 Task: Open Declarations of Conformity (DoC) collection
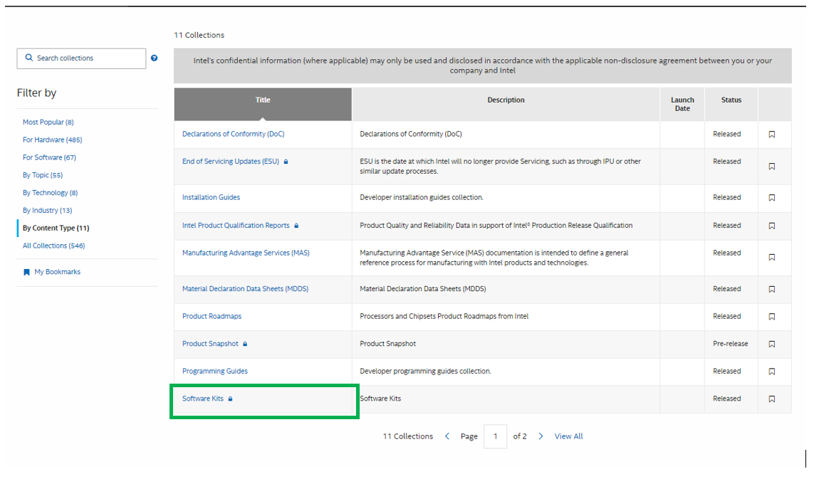coord(233,134)
